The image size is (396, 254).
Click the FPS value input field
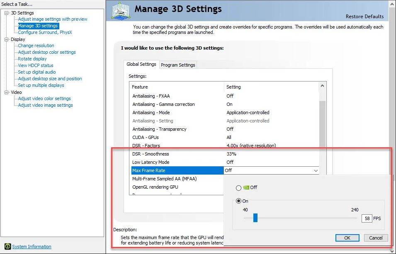click(367, 218)
